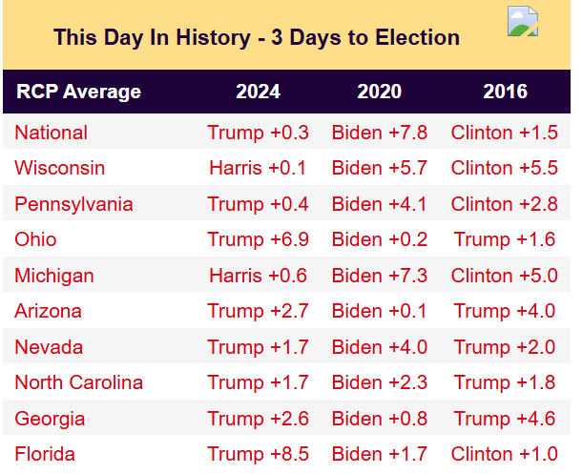Click the This Day In History title

click(257, 37)
